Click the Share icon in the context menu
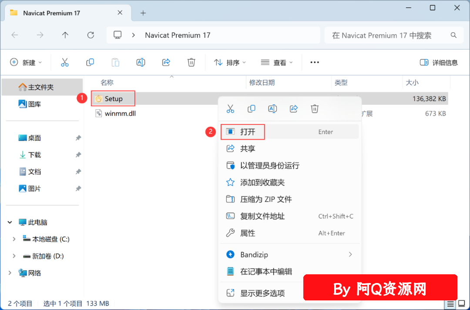 293,108
